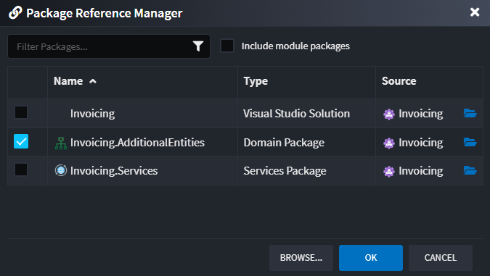The height and width of the screenshot is (276, 490).
Task: Open folder icon for the Invoicing solution row
Action: [x=470, y=113]
